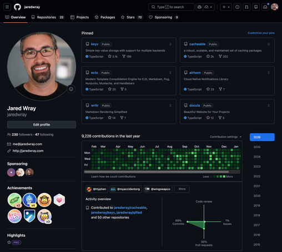Open the Public Sponsor heart achievement badge
Viewport: 282px width, 252px height.
click(59, 200)
